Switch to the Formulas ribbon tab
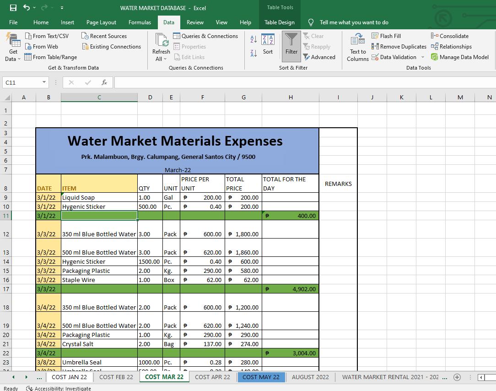 (x=140, y=22)
